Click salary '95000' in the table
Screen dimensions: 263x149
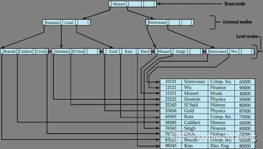(245, 99)
